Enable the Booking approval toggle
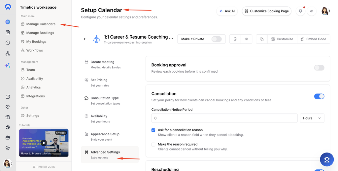The width and height of the screenshot is (338, 171). [319, 68]
